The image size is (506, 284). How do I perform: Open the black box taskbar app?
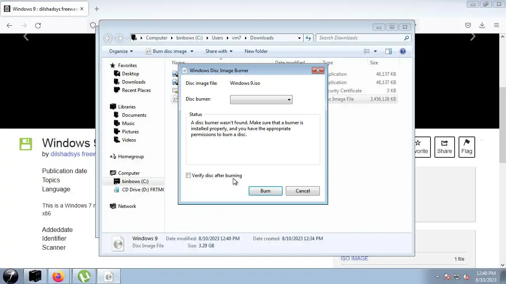pyautogui.click(x=35, y=277)
